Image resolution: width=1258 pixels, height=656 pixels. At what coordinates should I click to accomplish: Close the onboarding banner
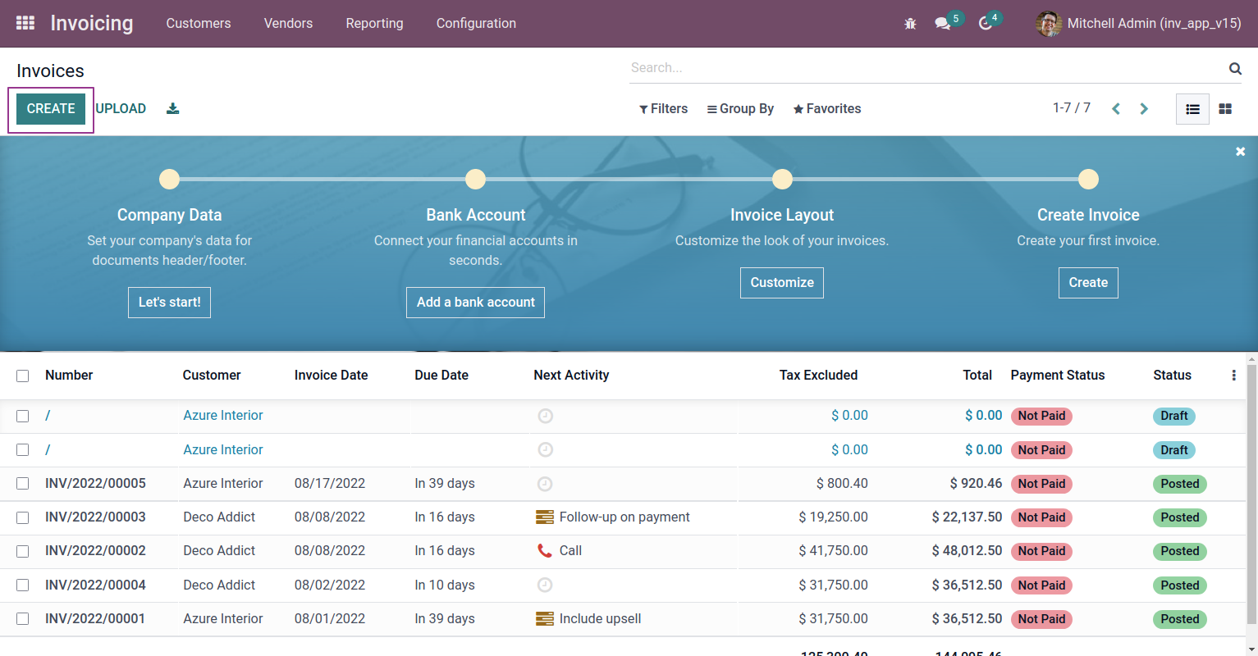(x=1241, y=152)
